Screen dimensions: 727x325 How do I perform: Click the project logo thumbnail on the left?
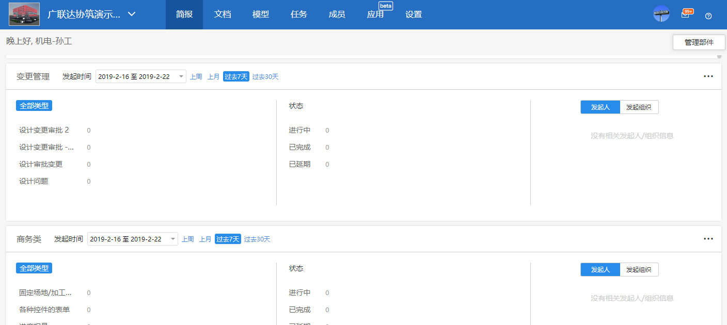pos(24,13)
